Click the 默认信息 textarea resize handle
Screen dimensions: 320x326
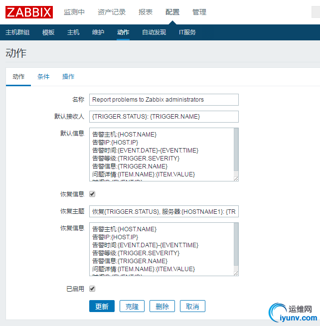(236, 179)
